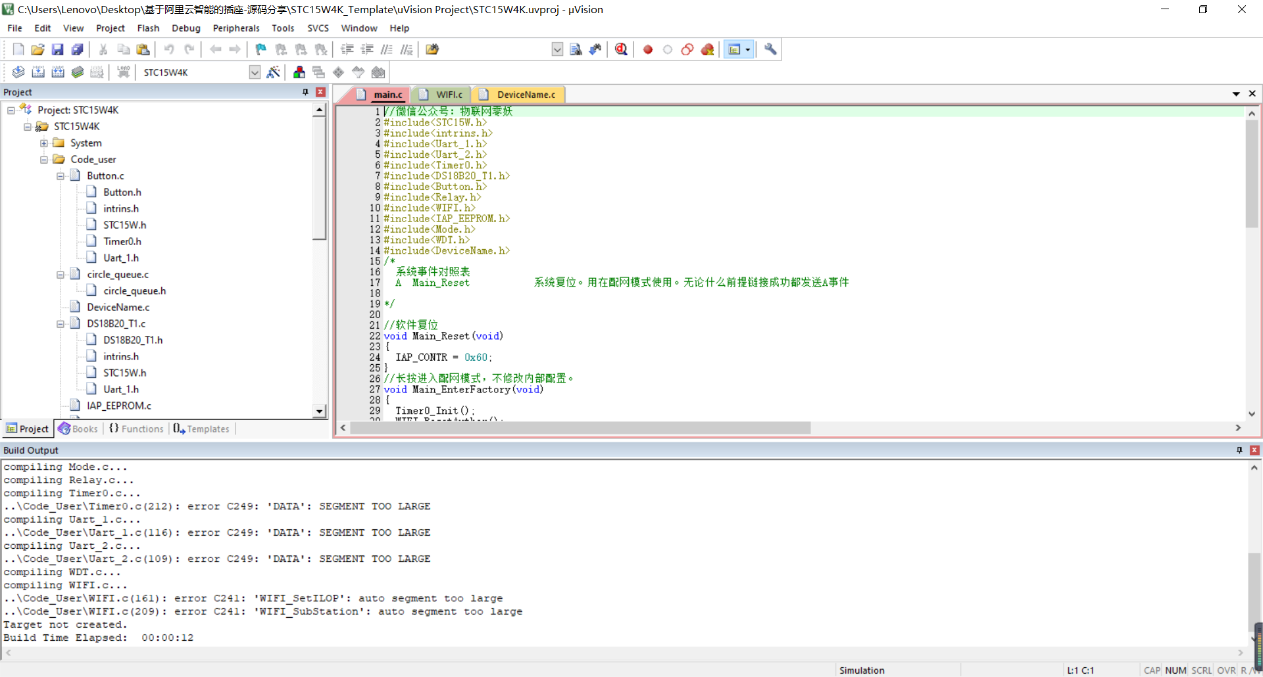The width and height of the screenshot is (1263, 677).
Task: Indent selected lines icon
Action: 347,49
